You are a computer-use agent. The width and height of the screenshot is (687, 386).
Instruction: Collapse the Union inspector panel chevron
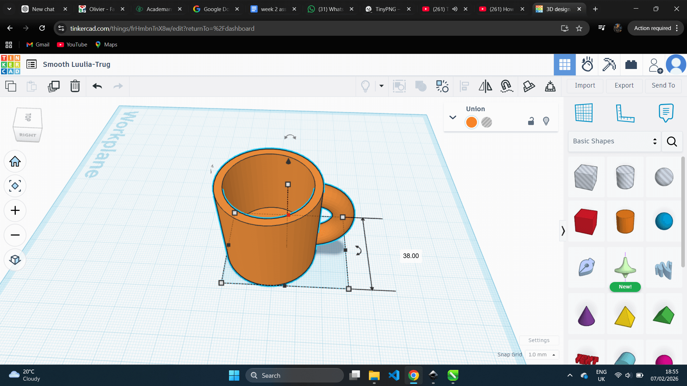pos(453,117)
